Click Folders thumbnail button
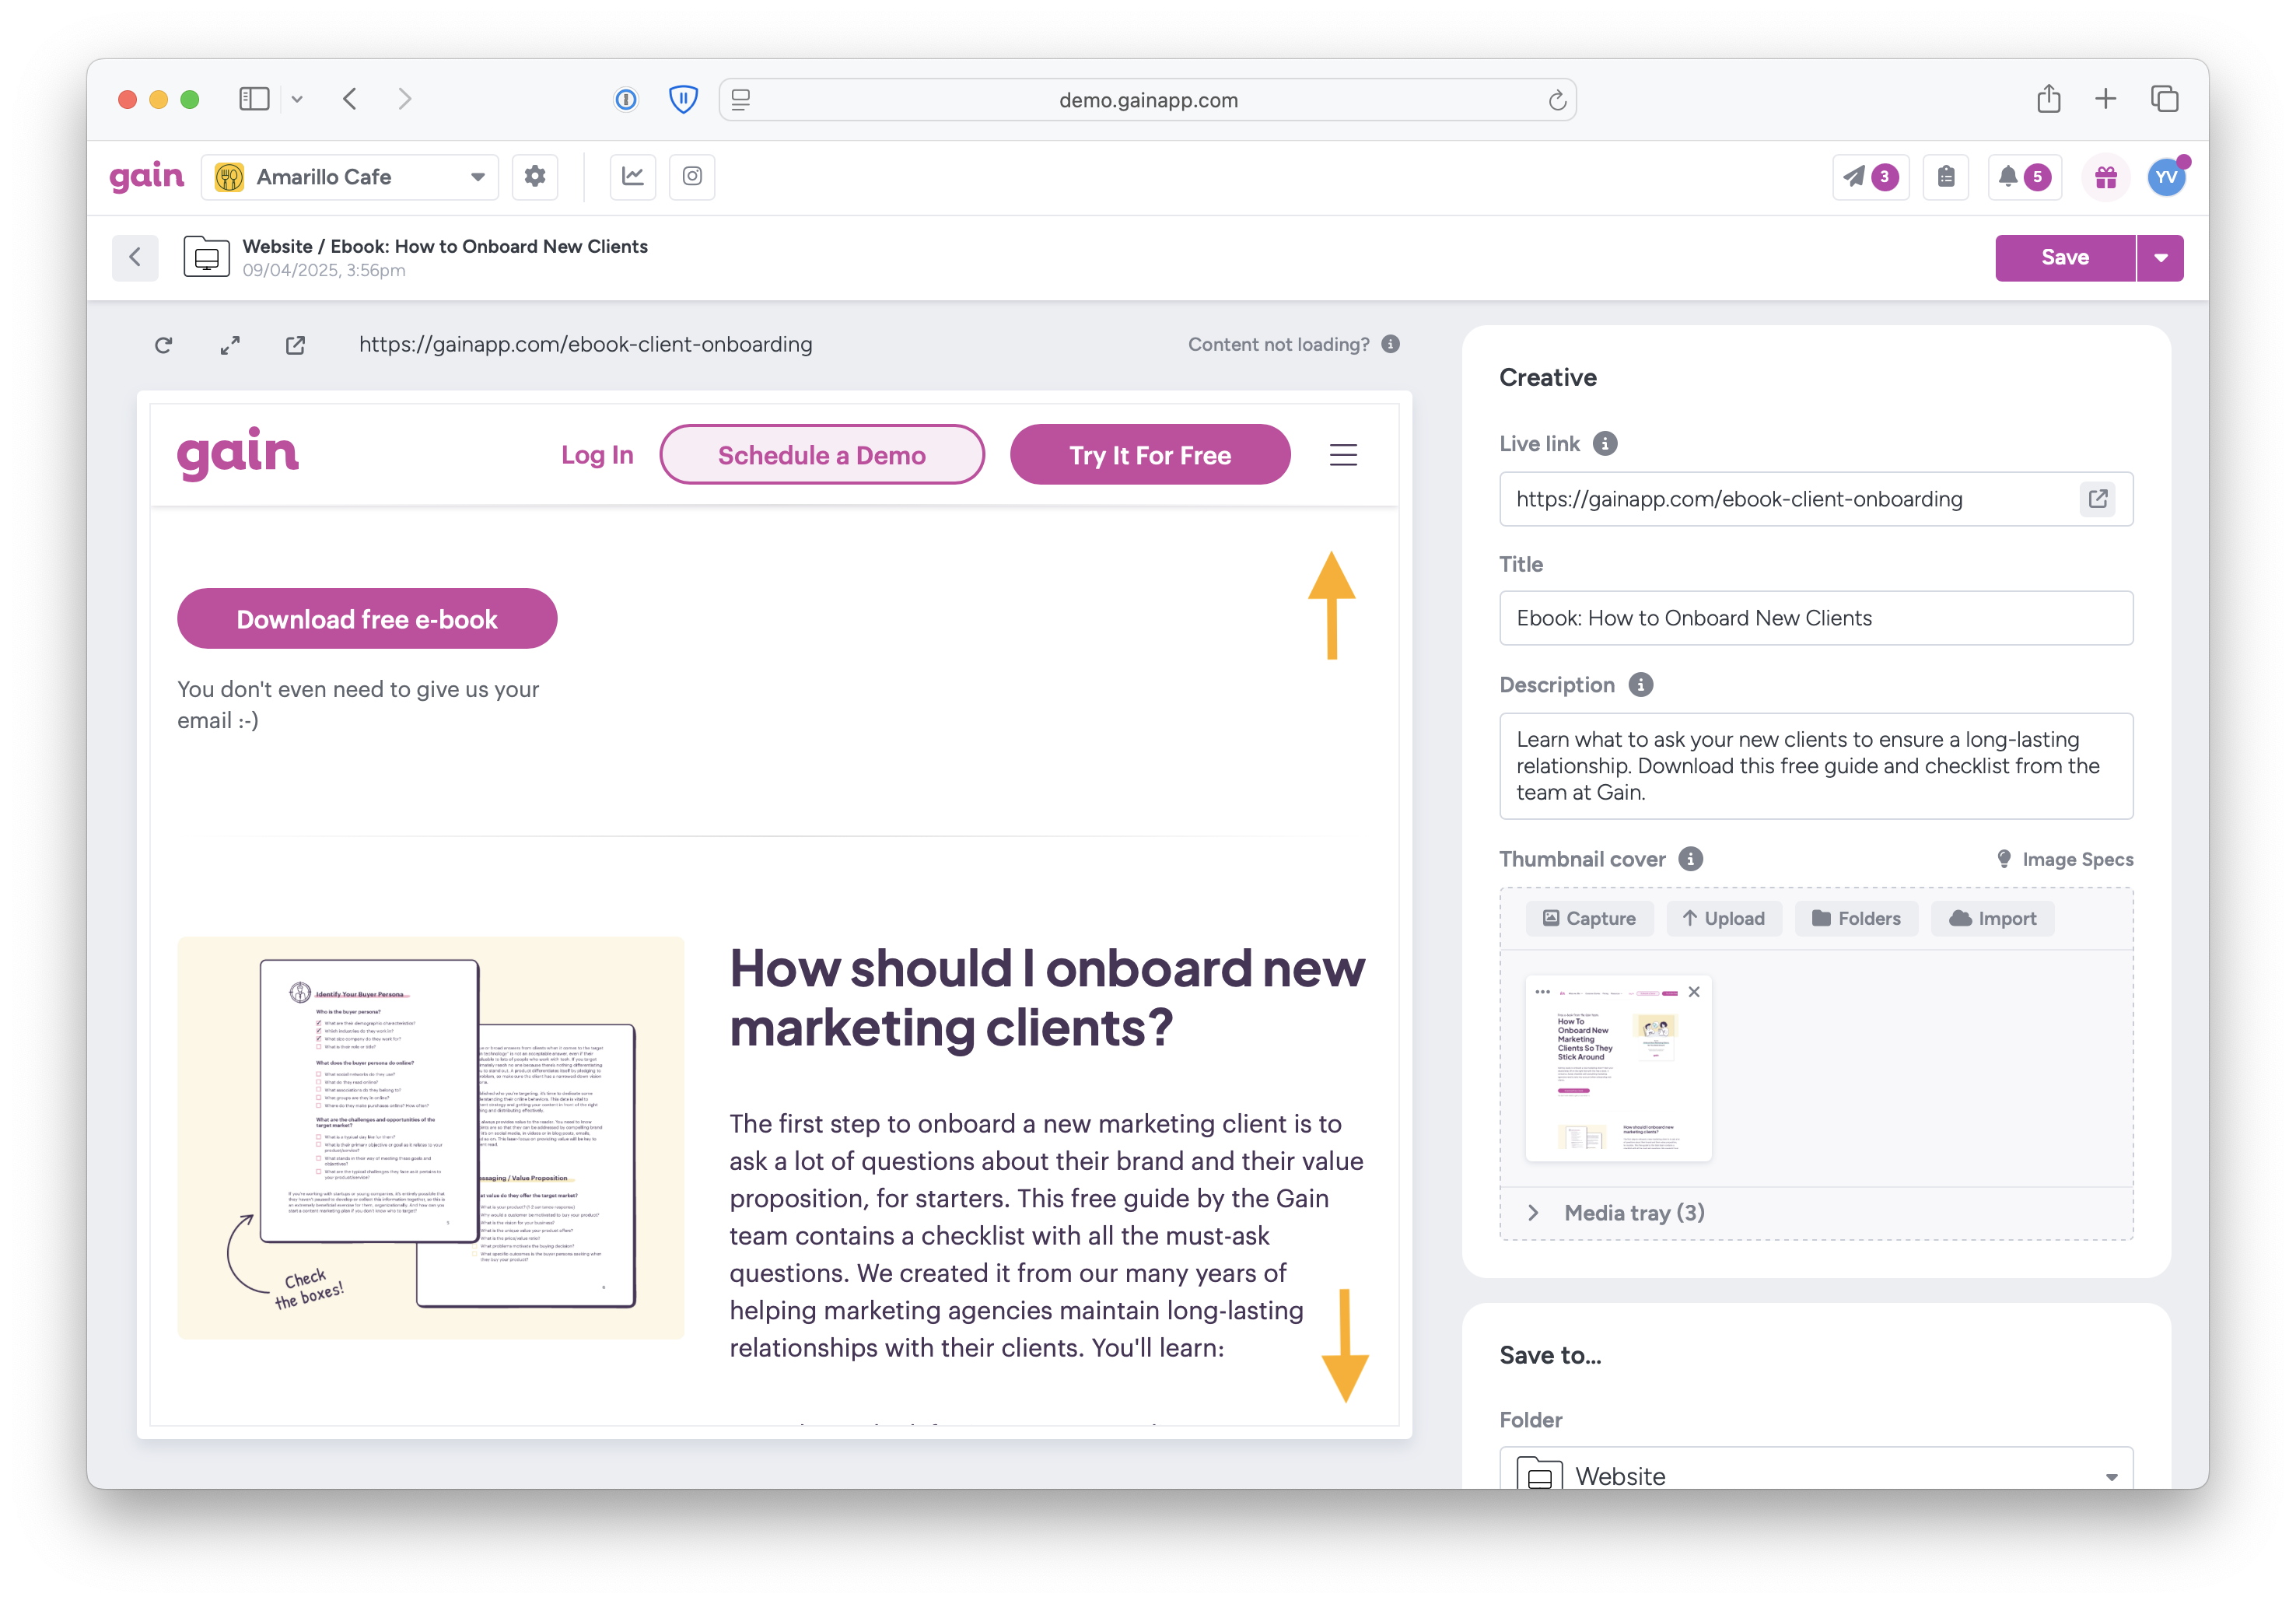The width and height of the screenshot is (2296, 1604). pyautogui.click(x=1856, y=918)
